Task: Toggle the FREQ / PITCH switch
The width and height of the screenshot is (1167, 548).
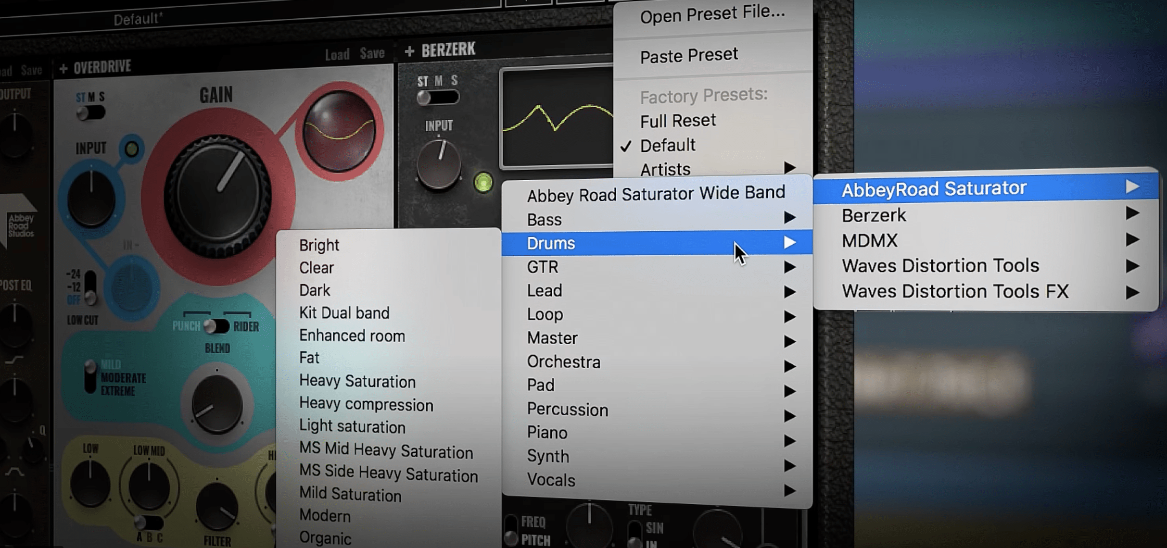Action: coord(510,530)
